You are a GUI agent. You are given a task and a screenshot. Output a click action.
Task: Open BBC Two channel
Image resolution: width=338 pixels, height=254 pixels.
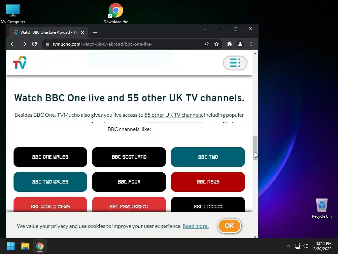point(208,157)
